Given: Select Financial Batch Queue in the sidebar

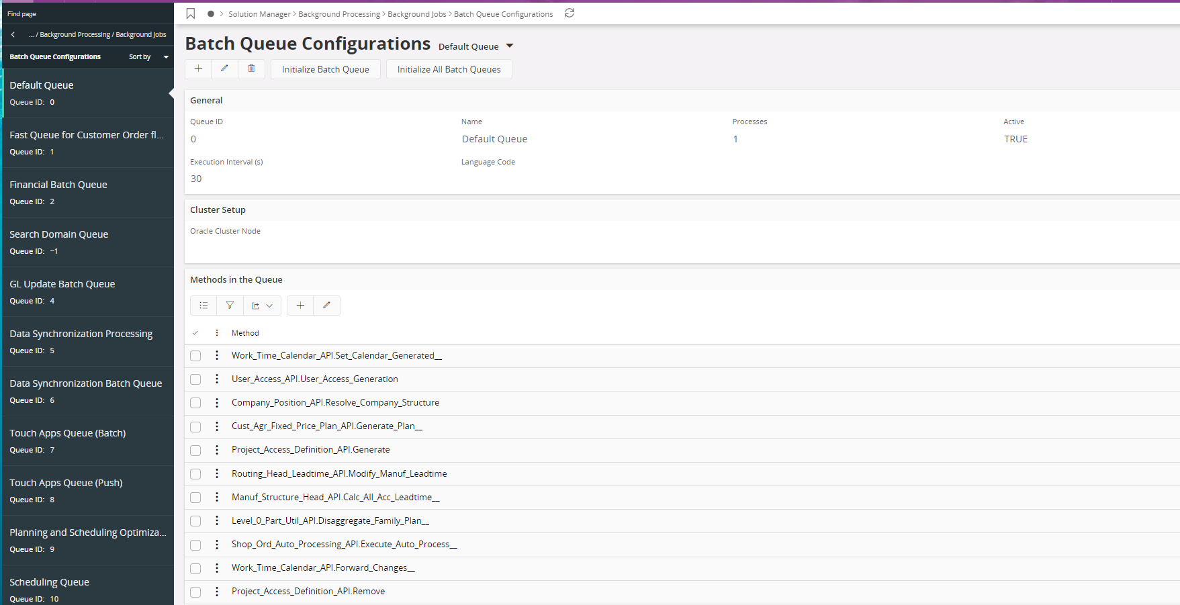Looking at the screenshot, I should (x=58, y=185).
